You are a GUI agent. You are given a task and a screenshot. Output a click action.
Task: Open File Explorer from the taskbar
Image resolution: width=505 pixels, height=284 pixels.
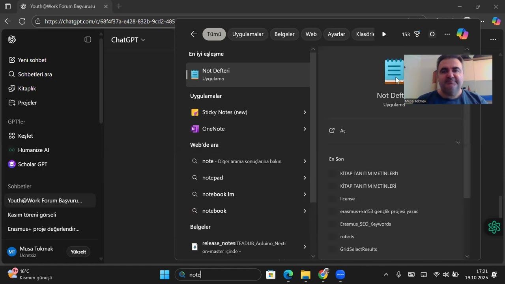coord(306,275)
